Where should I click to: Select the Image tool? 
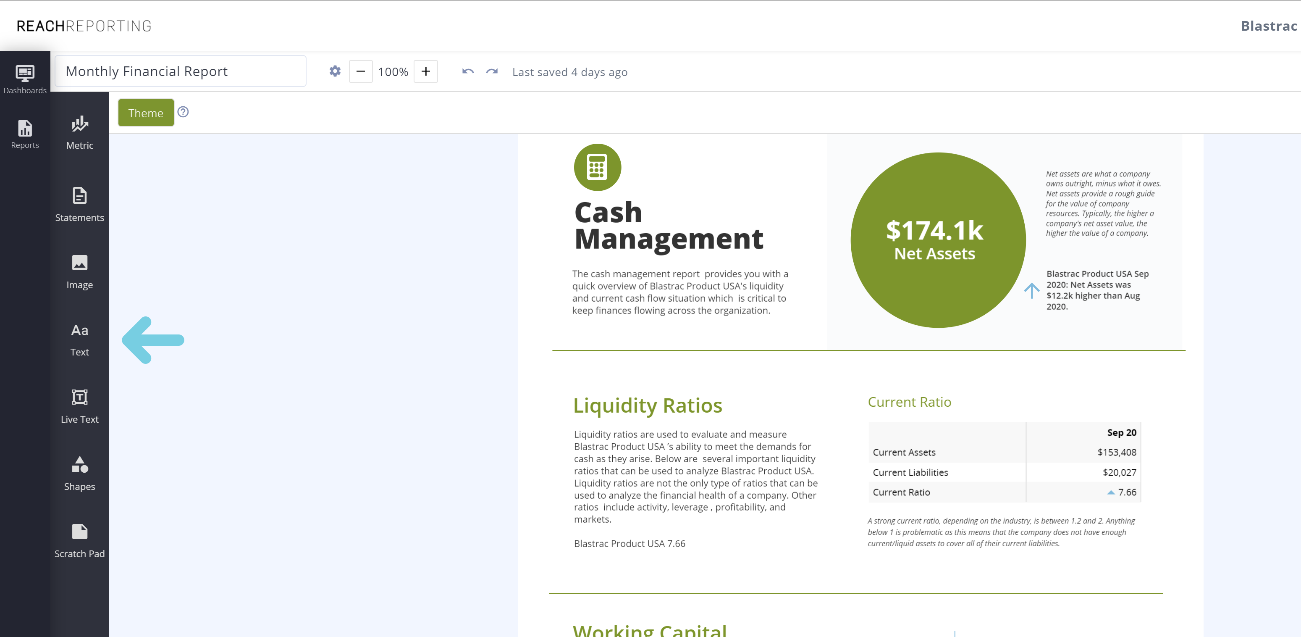click(80, 272)
